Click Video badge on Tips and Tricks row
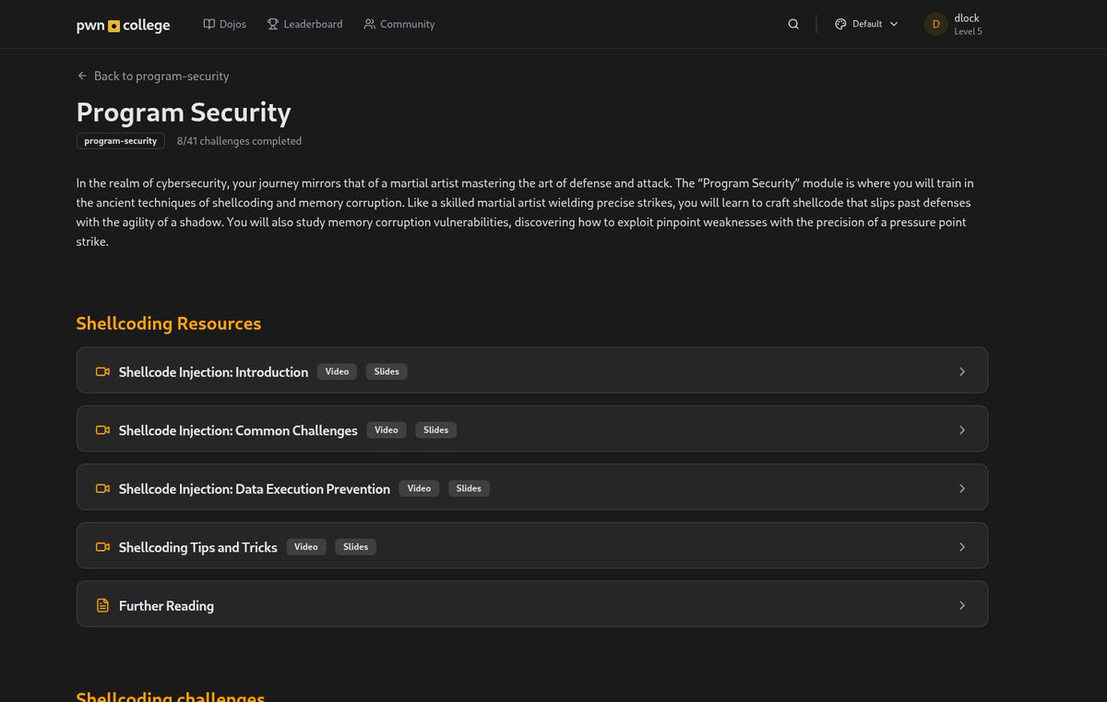Screen dimensions: 1107x702 click(x=306, y=547)
